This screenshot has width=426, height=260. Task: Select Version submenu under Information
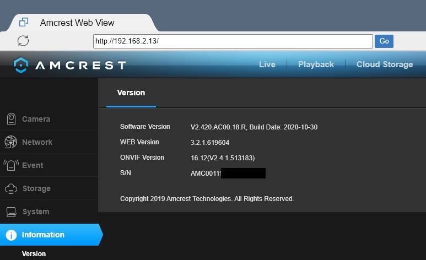click(x=34, y=254)
